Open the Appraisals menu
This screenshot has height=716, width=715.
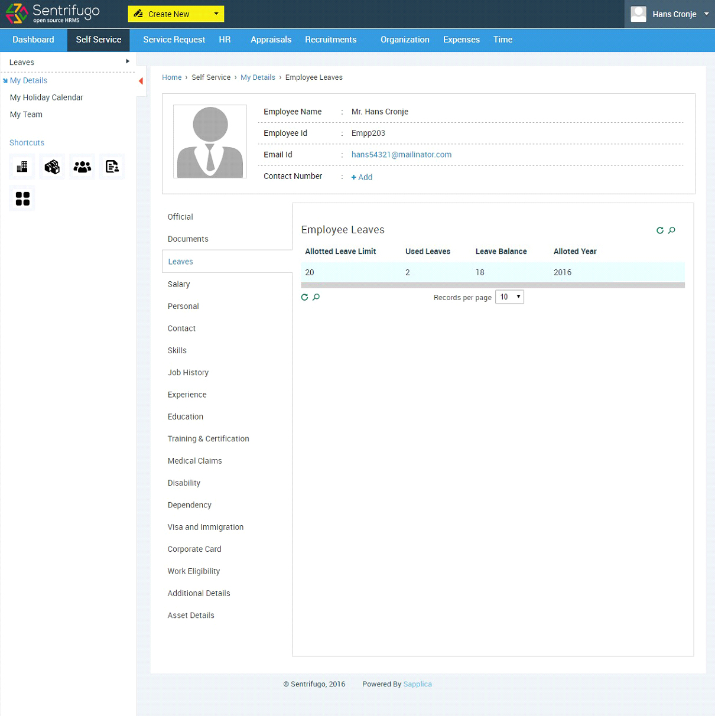click(x=271, y=40)
